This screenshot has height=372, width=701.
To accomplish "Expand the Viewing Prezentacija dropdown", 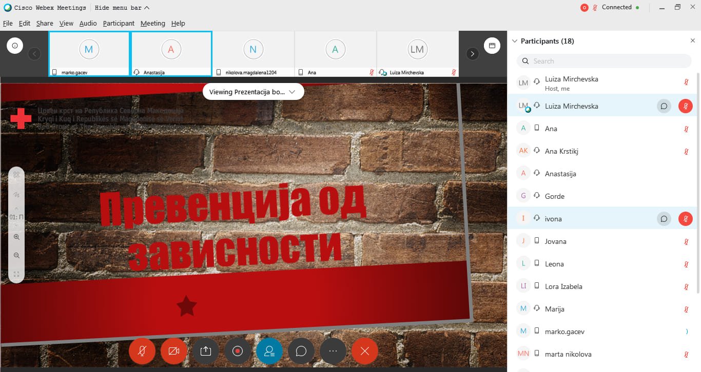I will [253, 92].
